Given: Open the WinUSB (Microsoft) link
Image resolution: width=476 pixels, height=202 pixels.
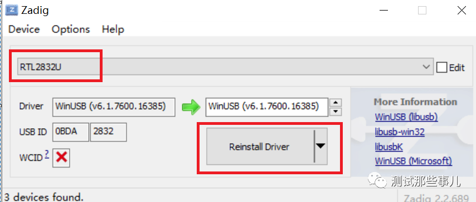Looking at the screenshot, I should 414,161.
